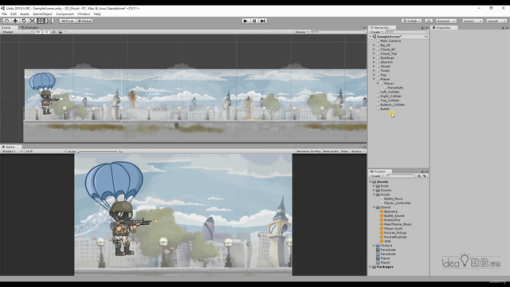Image resolution: width=510 pixels, height=287 pixels.
Task: Open the Account dropdown
Action: point(446,21)
